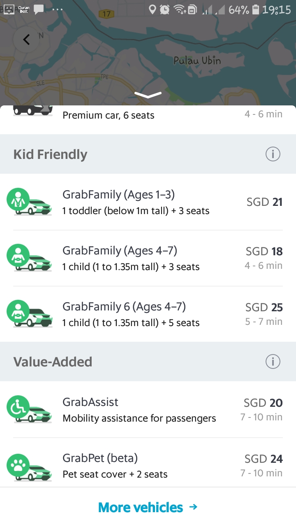
Task: Tap the More vehicles arrow
Action: (193, 507)
